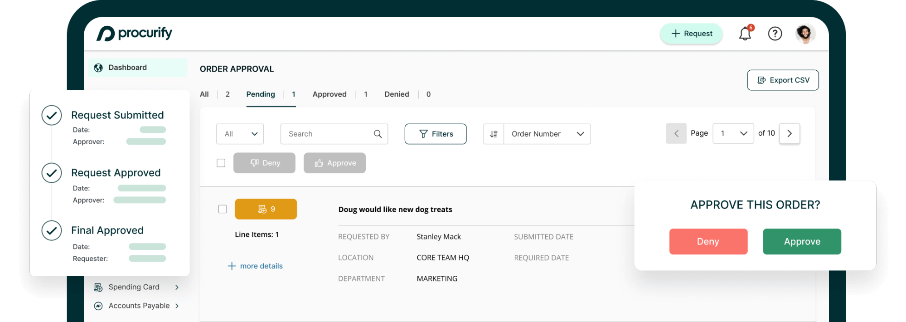Switch to the Denied tab
The height and width of the screenshot is (322, 906).
(x=397, y=94)
